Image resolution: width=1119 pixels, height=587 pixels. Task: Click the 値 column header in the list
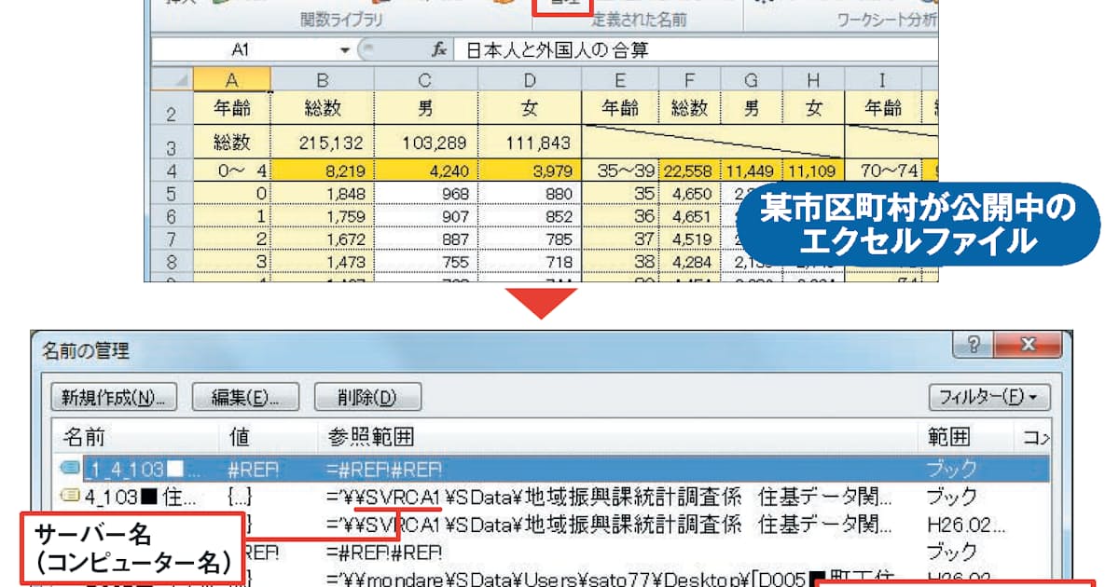point(239,437)
